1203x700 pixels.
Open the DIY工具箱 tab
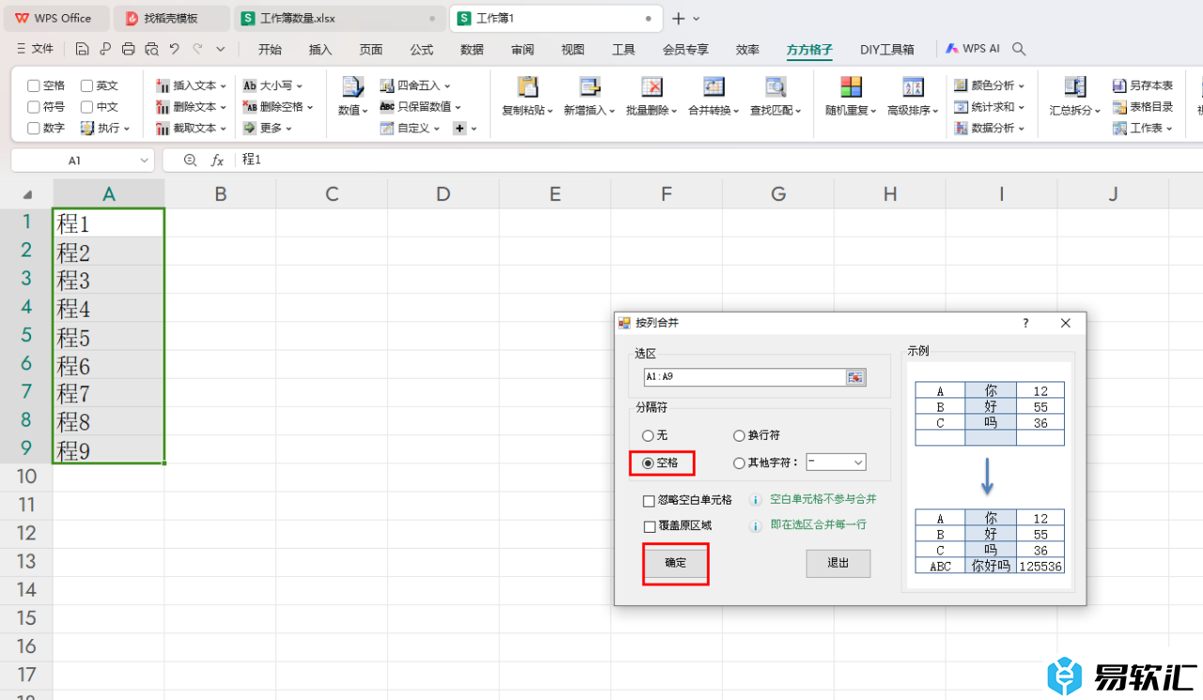887,50
